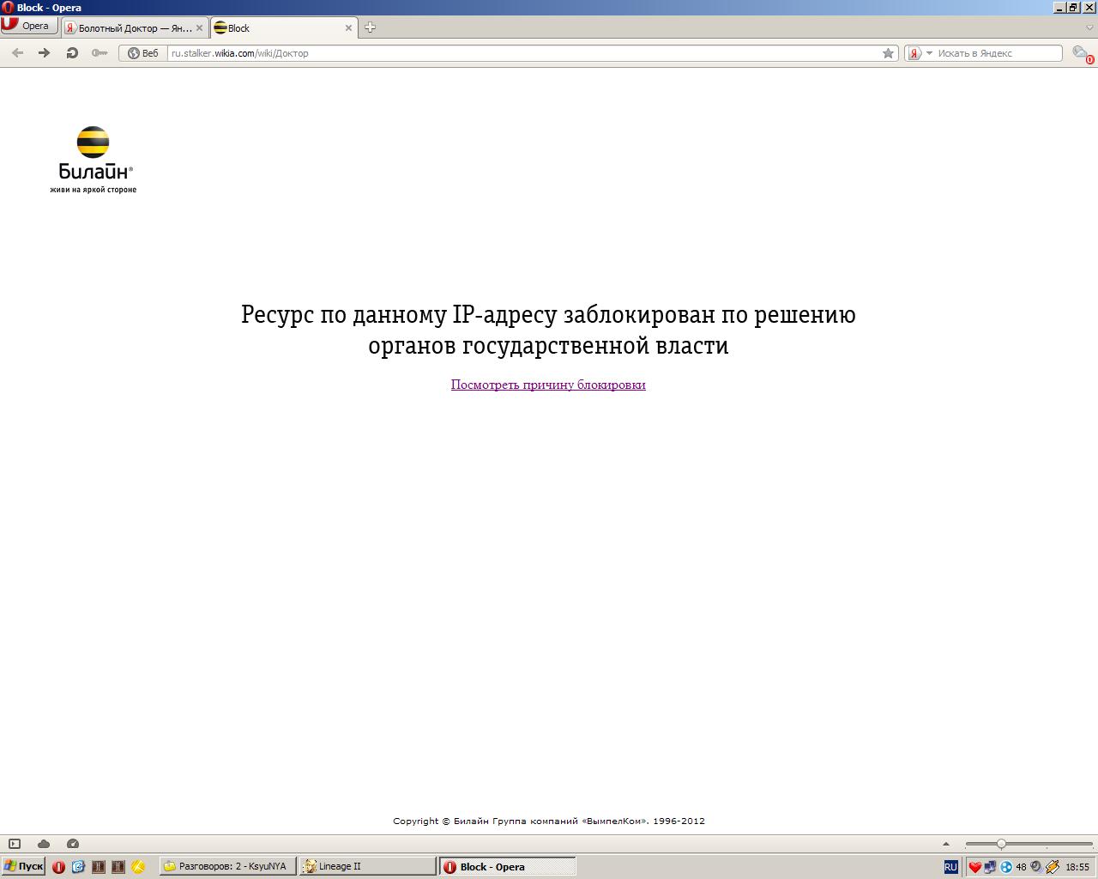Click the blocked resource heading text
The width and height of the screenshot is (1098, 879).
548,330
